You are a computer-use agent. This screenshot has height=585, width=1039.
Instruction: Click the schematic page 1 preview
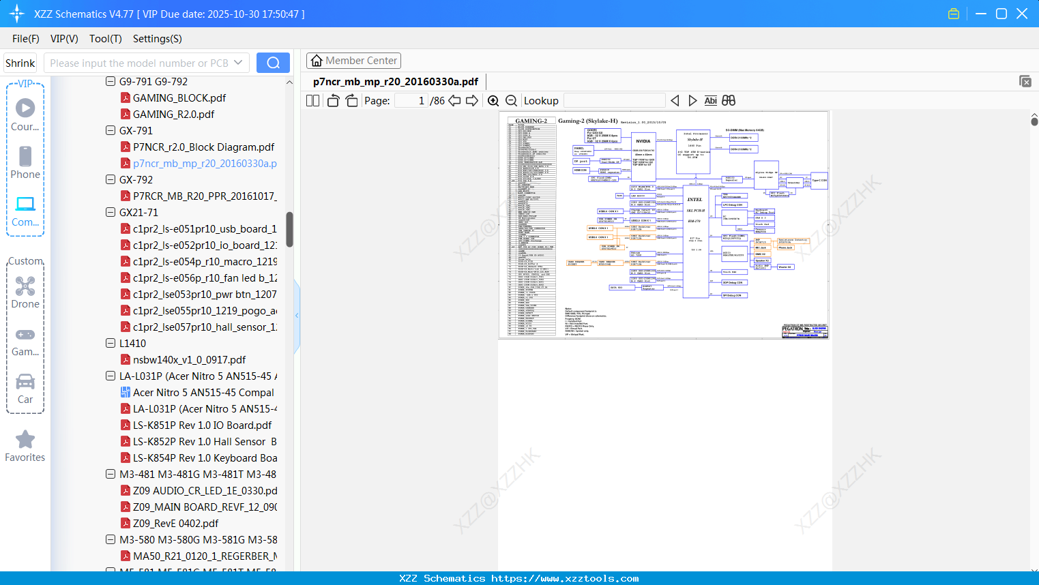point(664,225)
